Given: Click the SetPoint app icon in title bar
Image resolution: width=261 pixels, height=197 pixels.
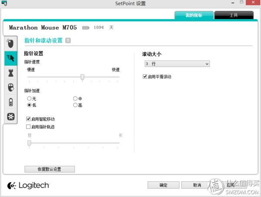Looking at the screenshot, I should pos(4,3).
